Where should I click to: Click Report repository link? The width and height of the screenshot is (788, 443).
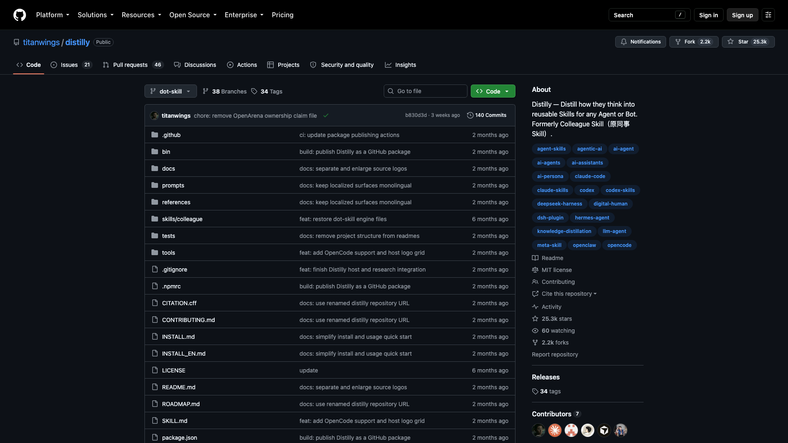[x=555, y=354]
